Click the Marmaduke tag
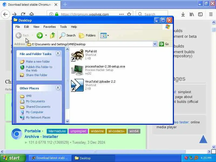The image size is (216, 162). click(57, 131)
